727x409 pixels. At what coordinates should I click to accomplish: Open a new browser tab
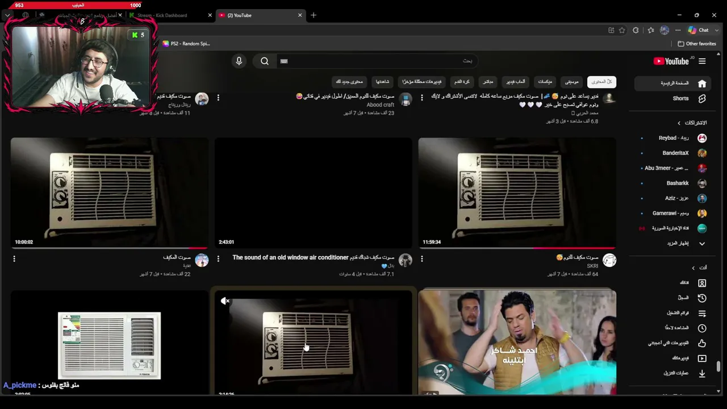[314, 15]
